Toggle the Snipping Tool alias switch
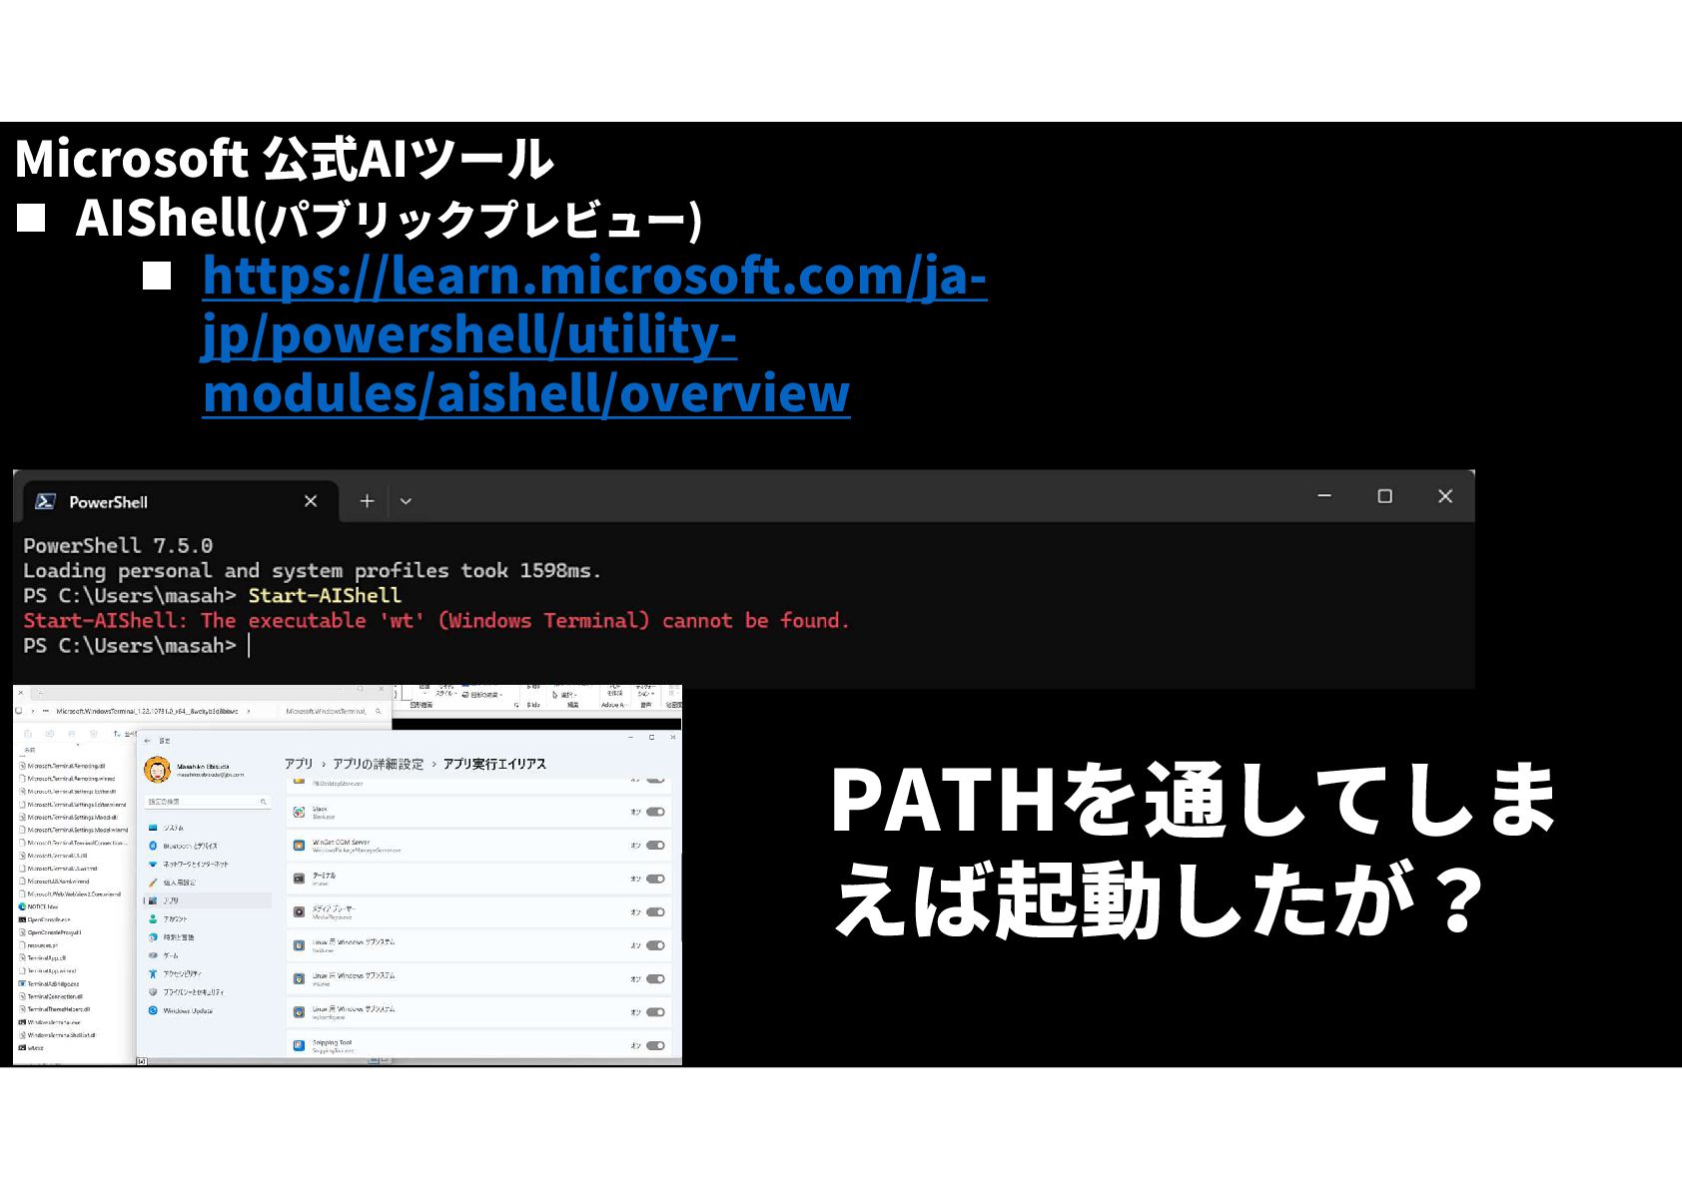Image resolution: width=1682 pixels, height=1189 pixels. pos(655,1045)
